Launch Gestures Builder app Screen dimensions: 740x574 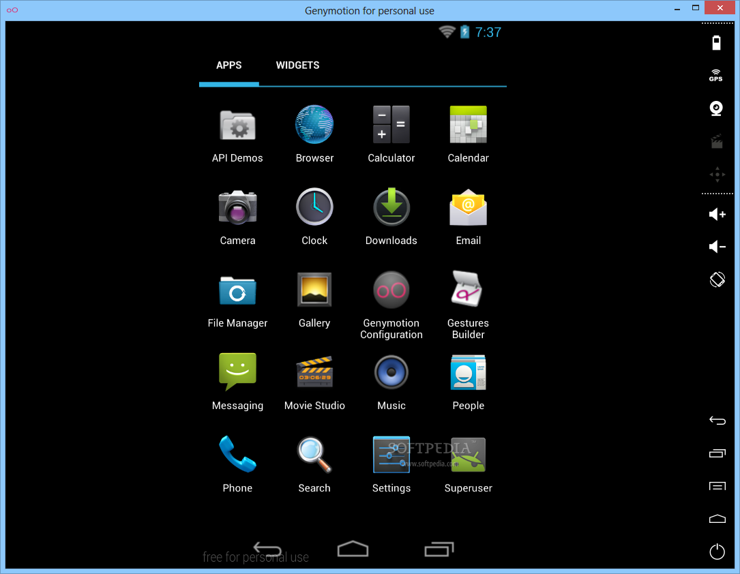point(468,305)
